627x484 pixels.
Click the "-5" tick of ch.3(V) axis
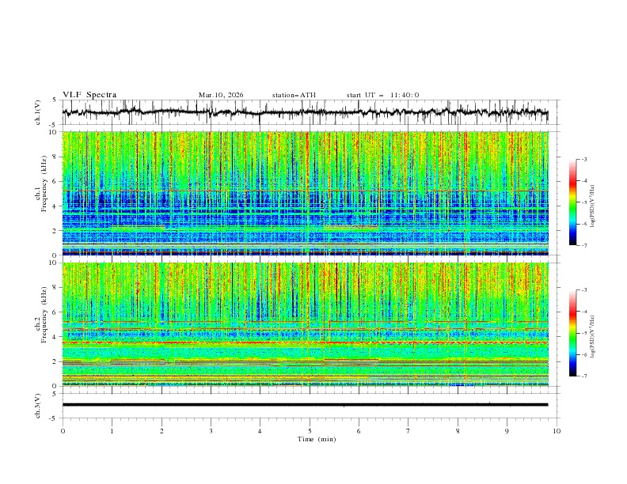point(54,418)
